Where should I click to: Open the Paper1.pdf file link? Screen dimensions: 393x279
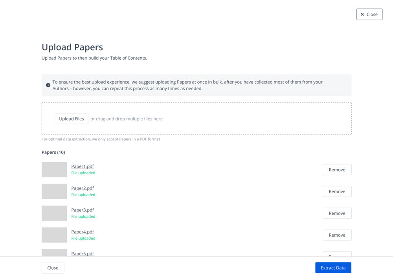click(x=83, y=166)
